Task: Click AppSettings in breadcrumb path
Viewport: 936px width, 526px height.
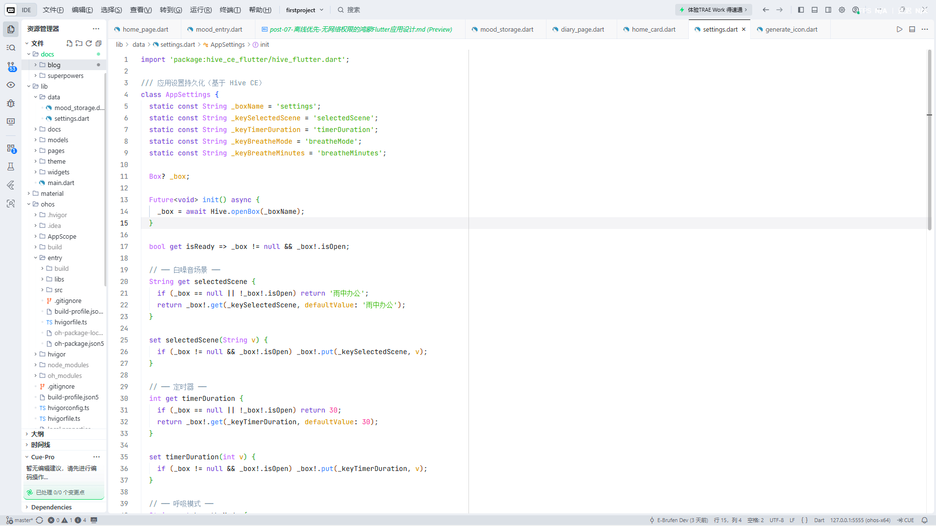Action: 227,44
